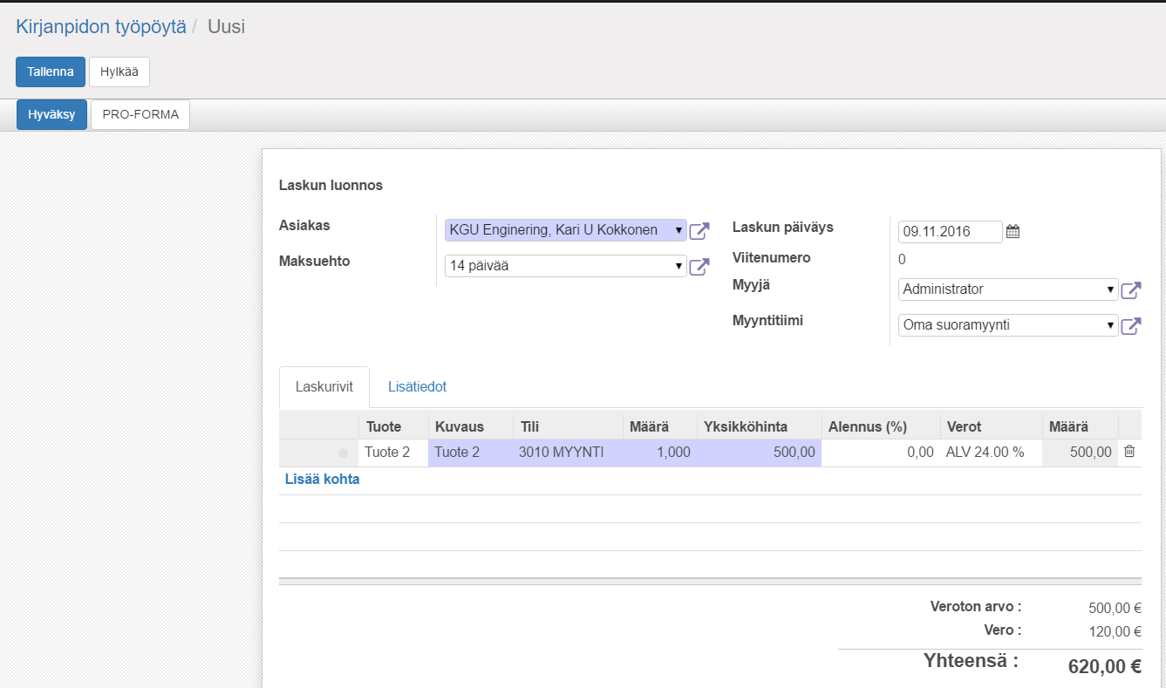The width and height of the screenshot is (1166, 688).
Task: Click the Yksikköhinta column header
Action: coord(760,426)
